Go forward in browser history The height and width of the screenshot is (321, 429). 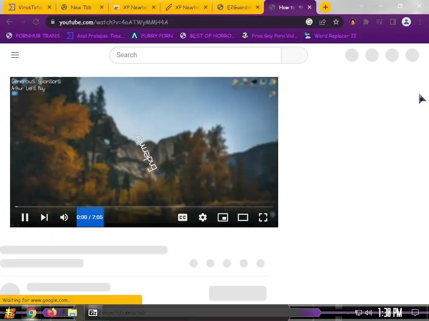pos(23,22)
